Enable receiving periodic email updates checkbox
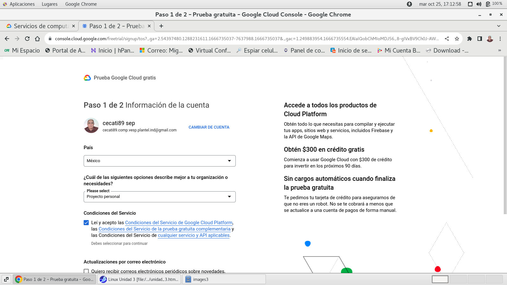 pyautogui.click(x=86, y=271)
